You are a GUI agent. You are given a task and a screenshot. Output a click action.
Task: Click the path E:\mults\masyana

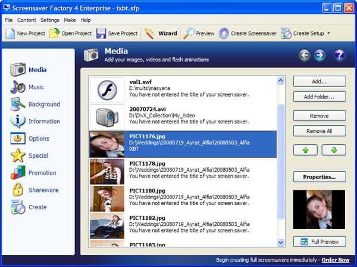point(149,88)
